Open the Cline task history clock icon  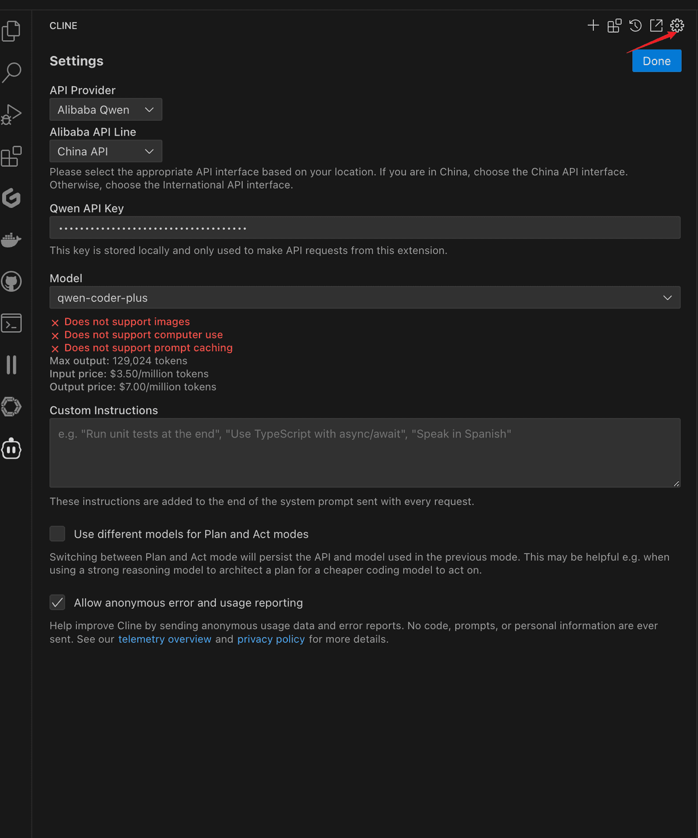click(635, 26)
